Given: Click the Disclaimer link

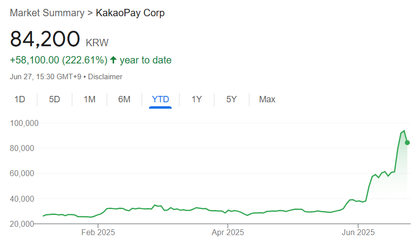Looking at the screenshot, I should (x=105, y=77).
